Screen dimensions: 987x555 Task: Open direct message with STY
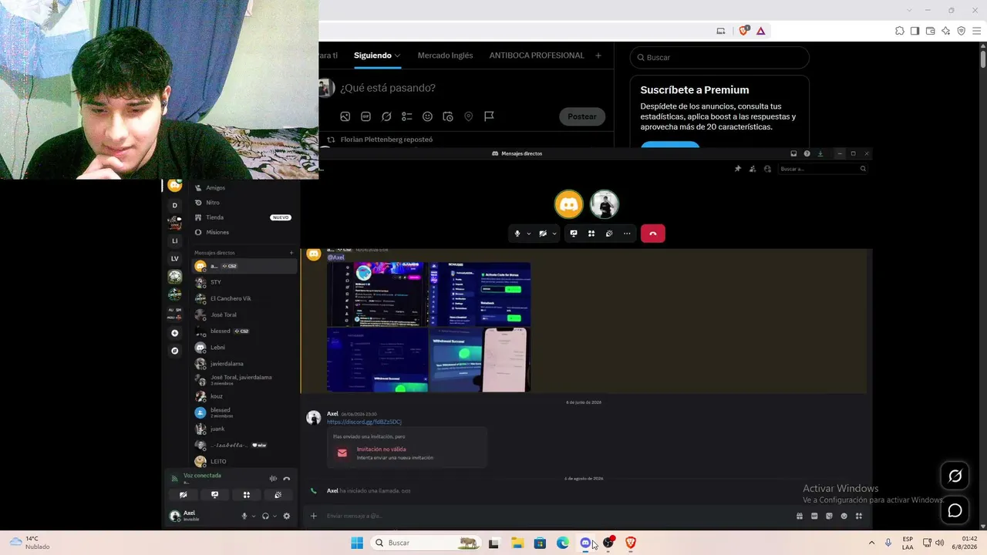click(x=244, y=282)
